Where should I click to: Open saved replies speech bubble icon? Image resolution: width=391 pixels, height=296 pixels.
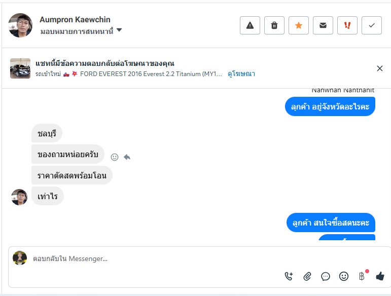[326, 276]
